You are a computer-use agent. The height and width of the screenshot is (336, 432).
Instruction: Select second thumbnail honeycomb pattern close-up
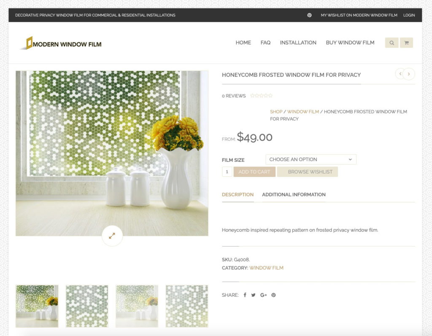tap(87, 306)
